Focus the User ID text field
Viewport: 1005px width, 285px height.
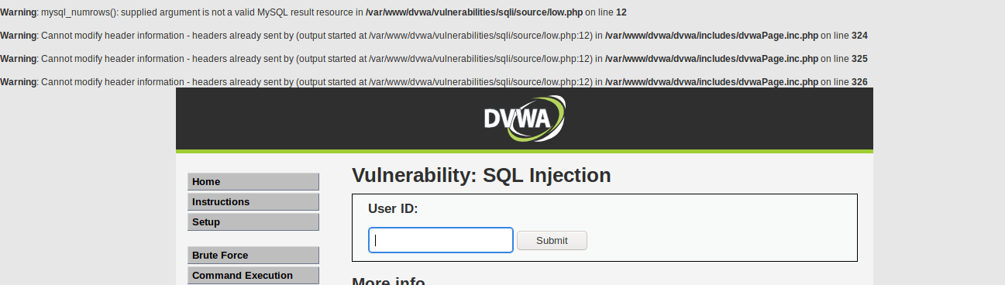coord(441,240)
